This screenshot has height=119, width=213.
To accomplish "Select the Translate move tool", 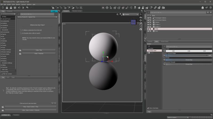I will pyautogui.click(x=123, y=8).
